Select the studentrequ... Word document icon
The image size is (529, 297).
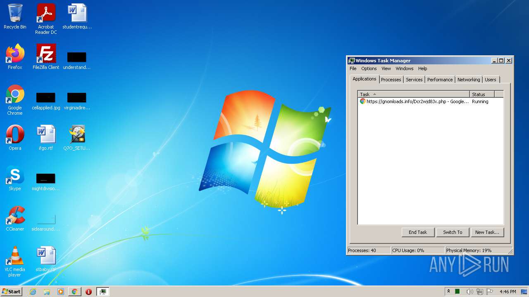[x=77, y=17]
